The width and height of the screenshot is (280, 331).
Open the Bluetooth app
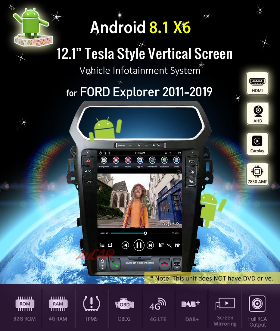pyautogui.click(x=164, y=162)
